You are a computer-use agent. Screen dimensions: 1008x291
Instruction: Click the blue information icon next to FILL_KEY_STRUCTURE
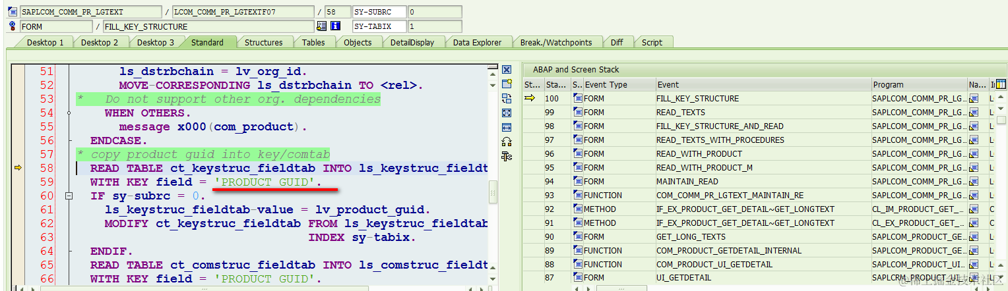(335, 26)
